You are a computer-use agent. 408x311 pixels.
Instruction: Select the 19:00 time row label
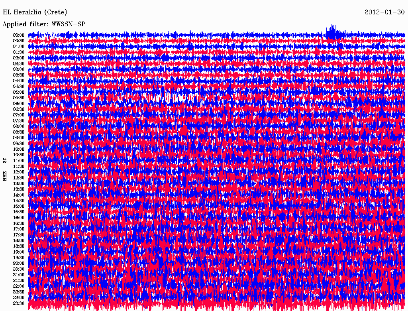[x=19, y=252]
